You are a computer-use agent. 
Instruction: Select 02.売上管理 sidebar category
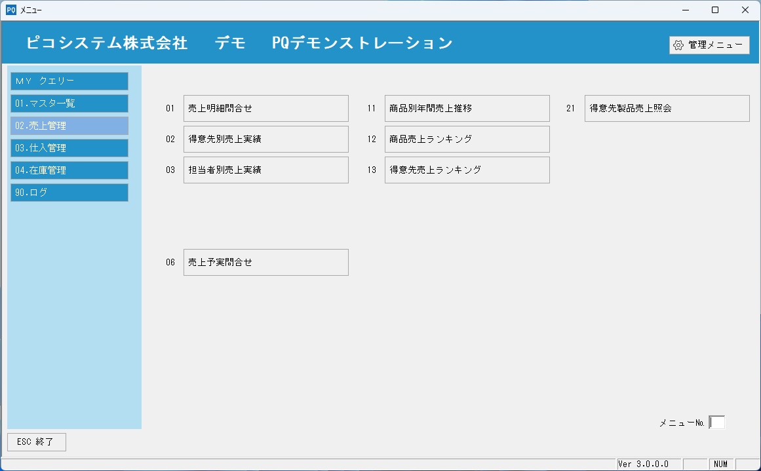point(69,126)
